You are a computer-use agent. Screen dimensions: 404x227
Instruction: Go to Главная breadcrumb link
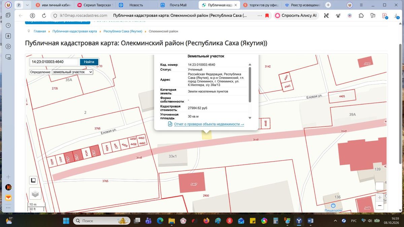click(40, 31)
